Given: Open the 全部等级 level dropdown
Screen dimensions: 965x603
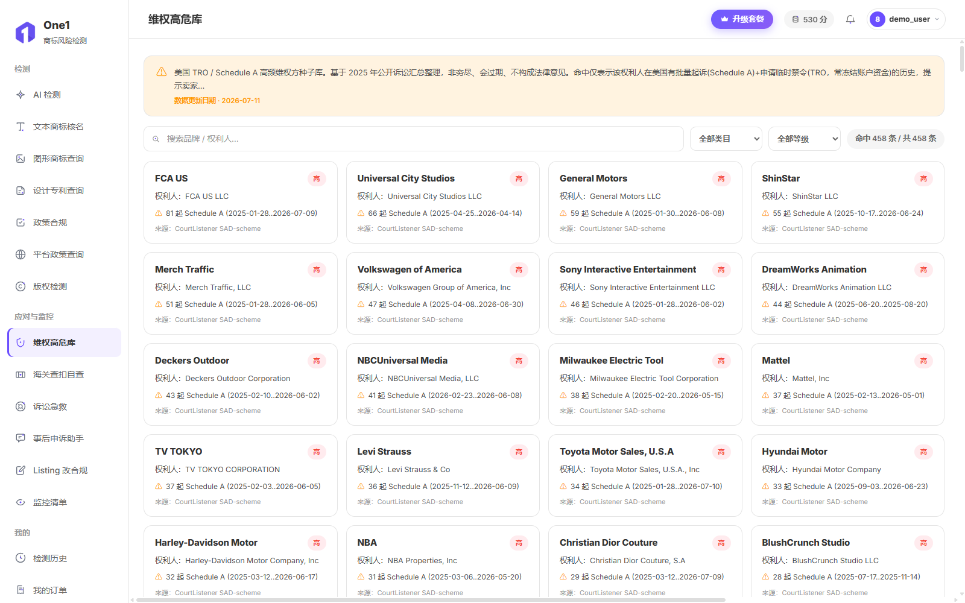Looking at the screenshot, I should (x=805, y=139).
